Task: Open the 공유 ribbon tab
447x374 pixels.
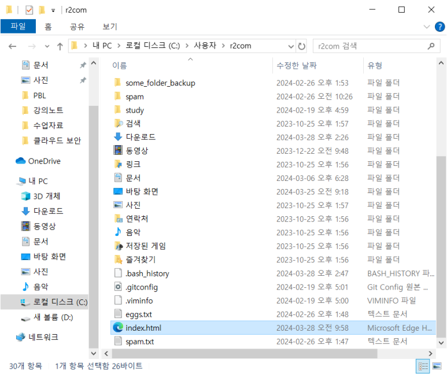Action: [77, 27]
